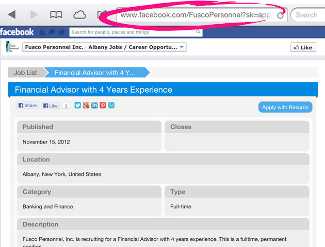Open Facebook friend requests icon
325x247 pixels.
[42, 32]
